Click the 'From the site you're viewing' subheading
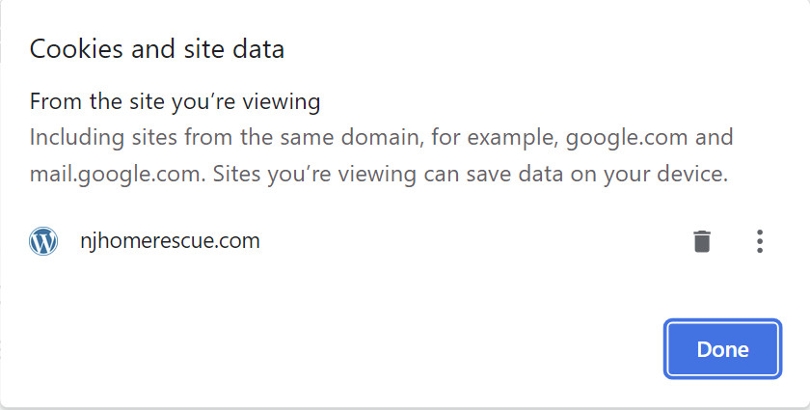Viewport: 810px width, 410px height. tap(175, 101)
